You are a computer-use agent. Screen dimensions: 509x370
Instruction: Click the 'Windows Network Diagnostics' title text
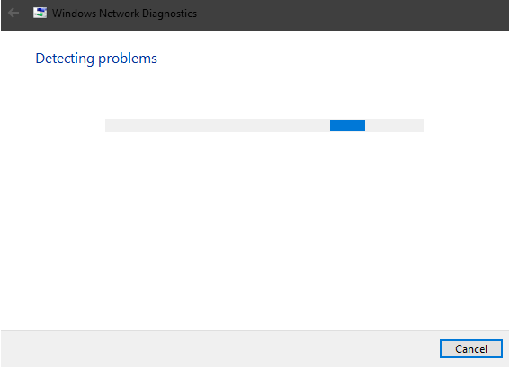(x=124, y=14)
